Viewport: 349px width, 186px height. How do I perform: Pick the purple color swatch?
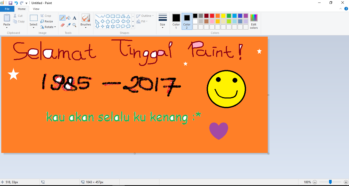click(x=246, y=16)
